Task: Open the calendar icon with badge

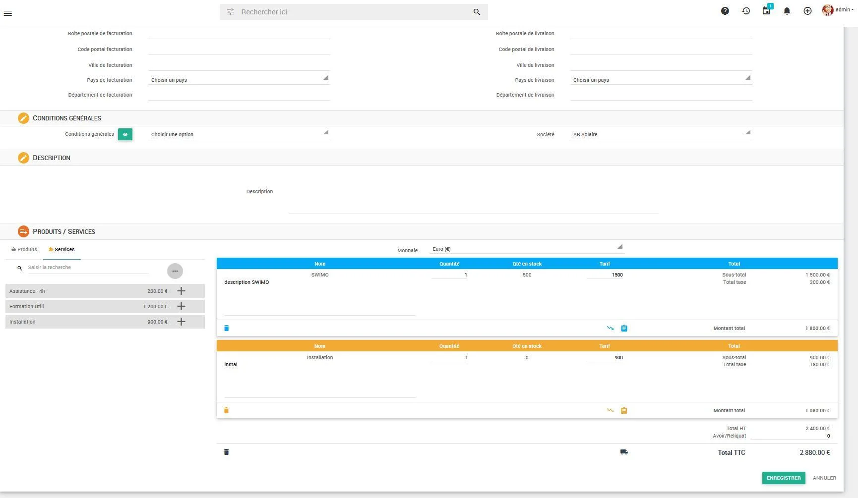Action: click(x=767, y=10)
